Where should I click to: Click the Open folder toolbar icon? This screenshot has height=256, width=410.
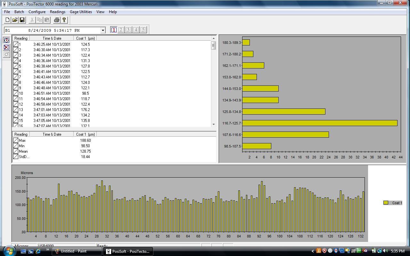(15, 20)
